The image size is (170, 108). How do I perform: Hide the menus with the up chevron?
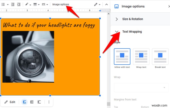106,4
